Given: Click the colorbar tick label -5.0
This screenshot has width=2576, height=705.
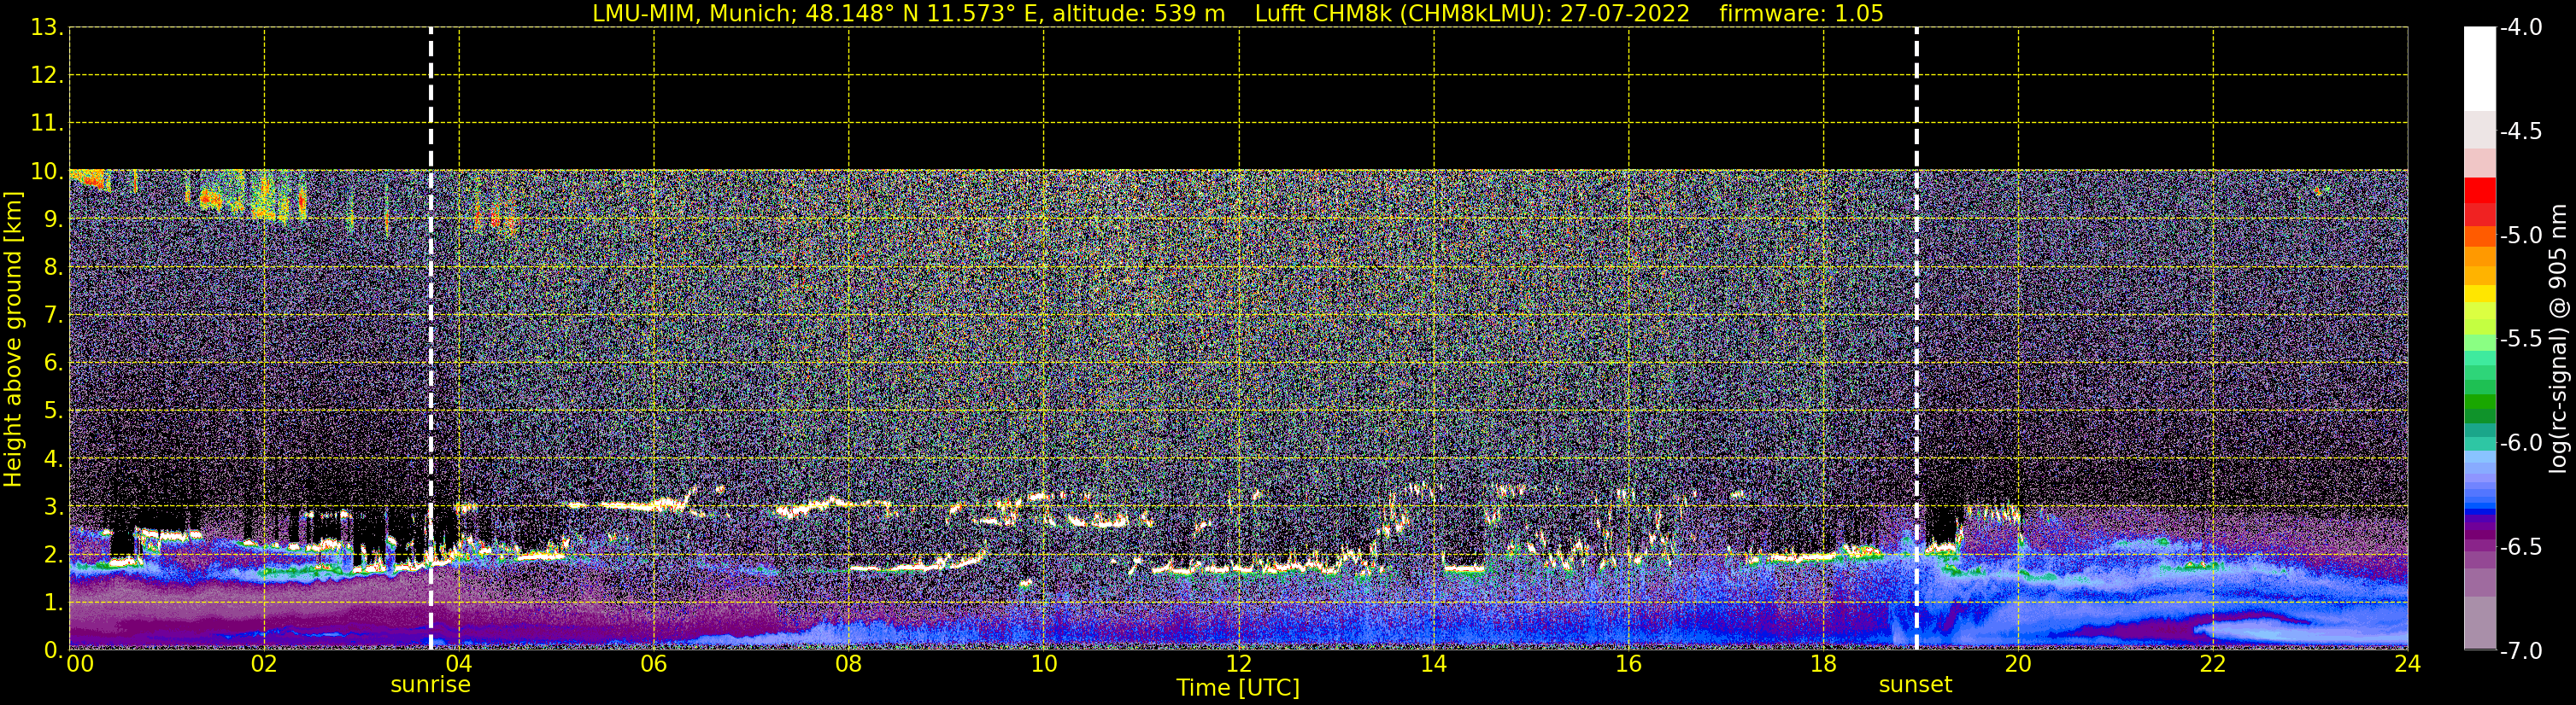Looking at the screenshot, I should [x=2520, y=236].
